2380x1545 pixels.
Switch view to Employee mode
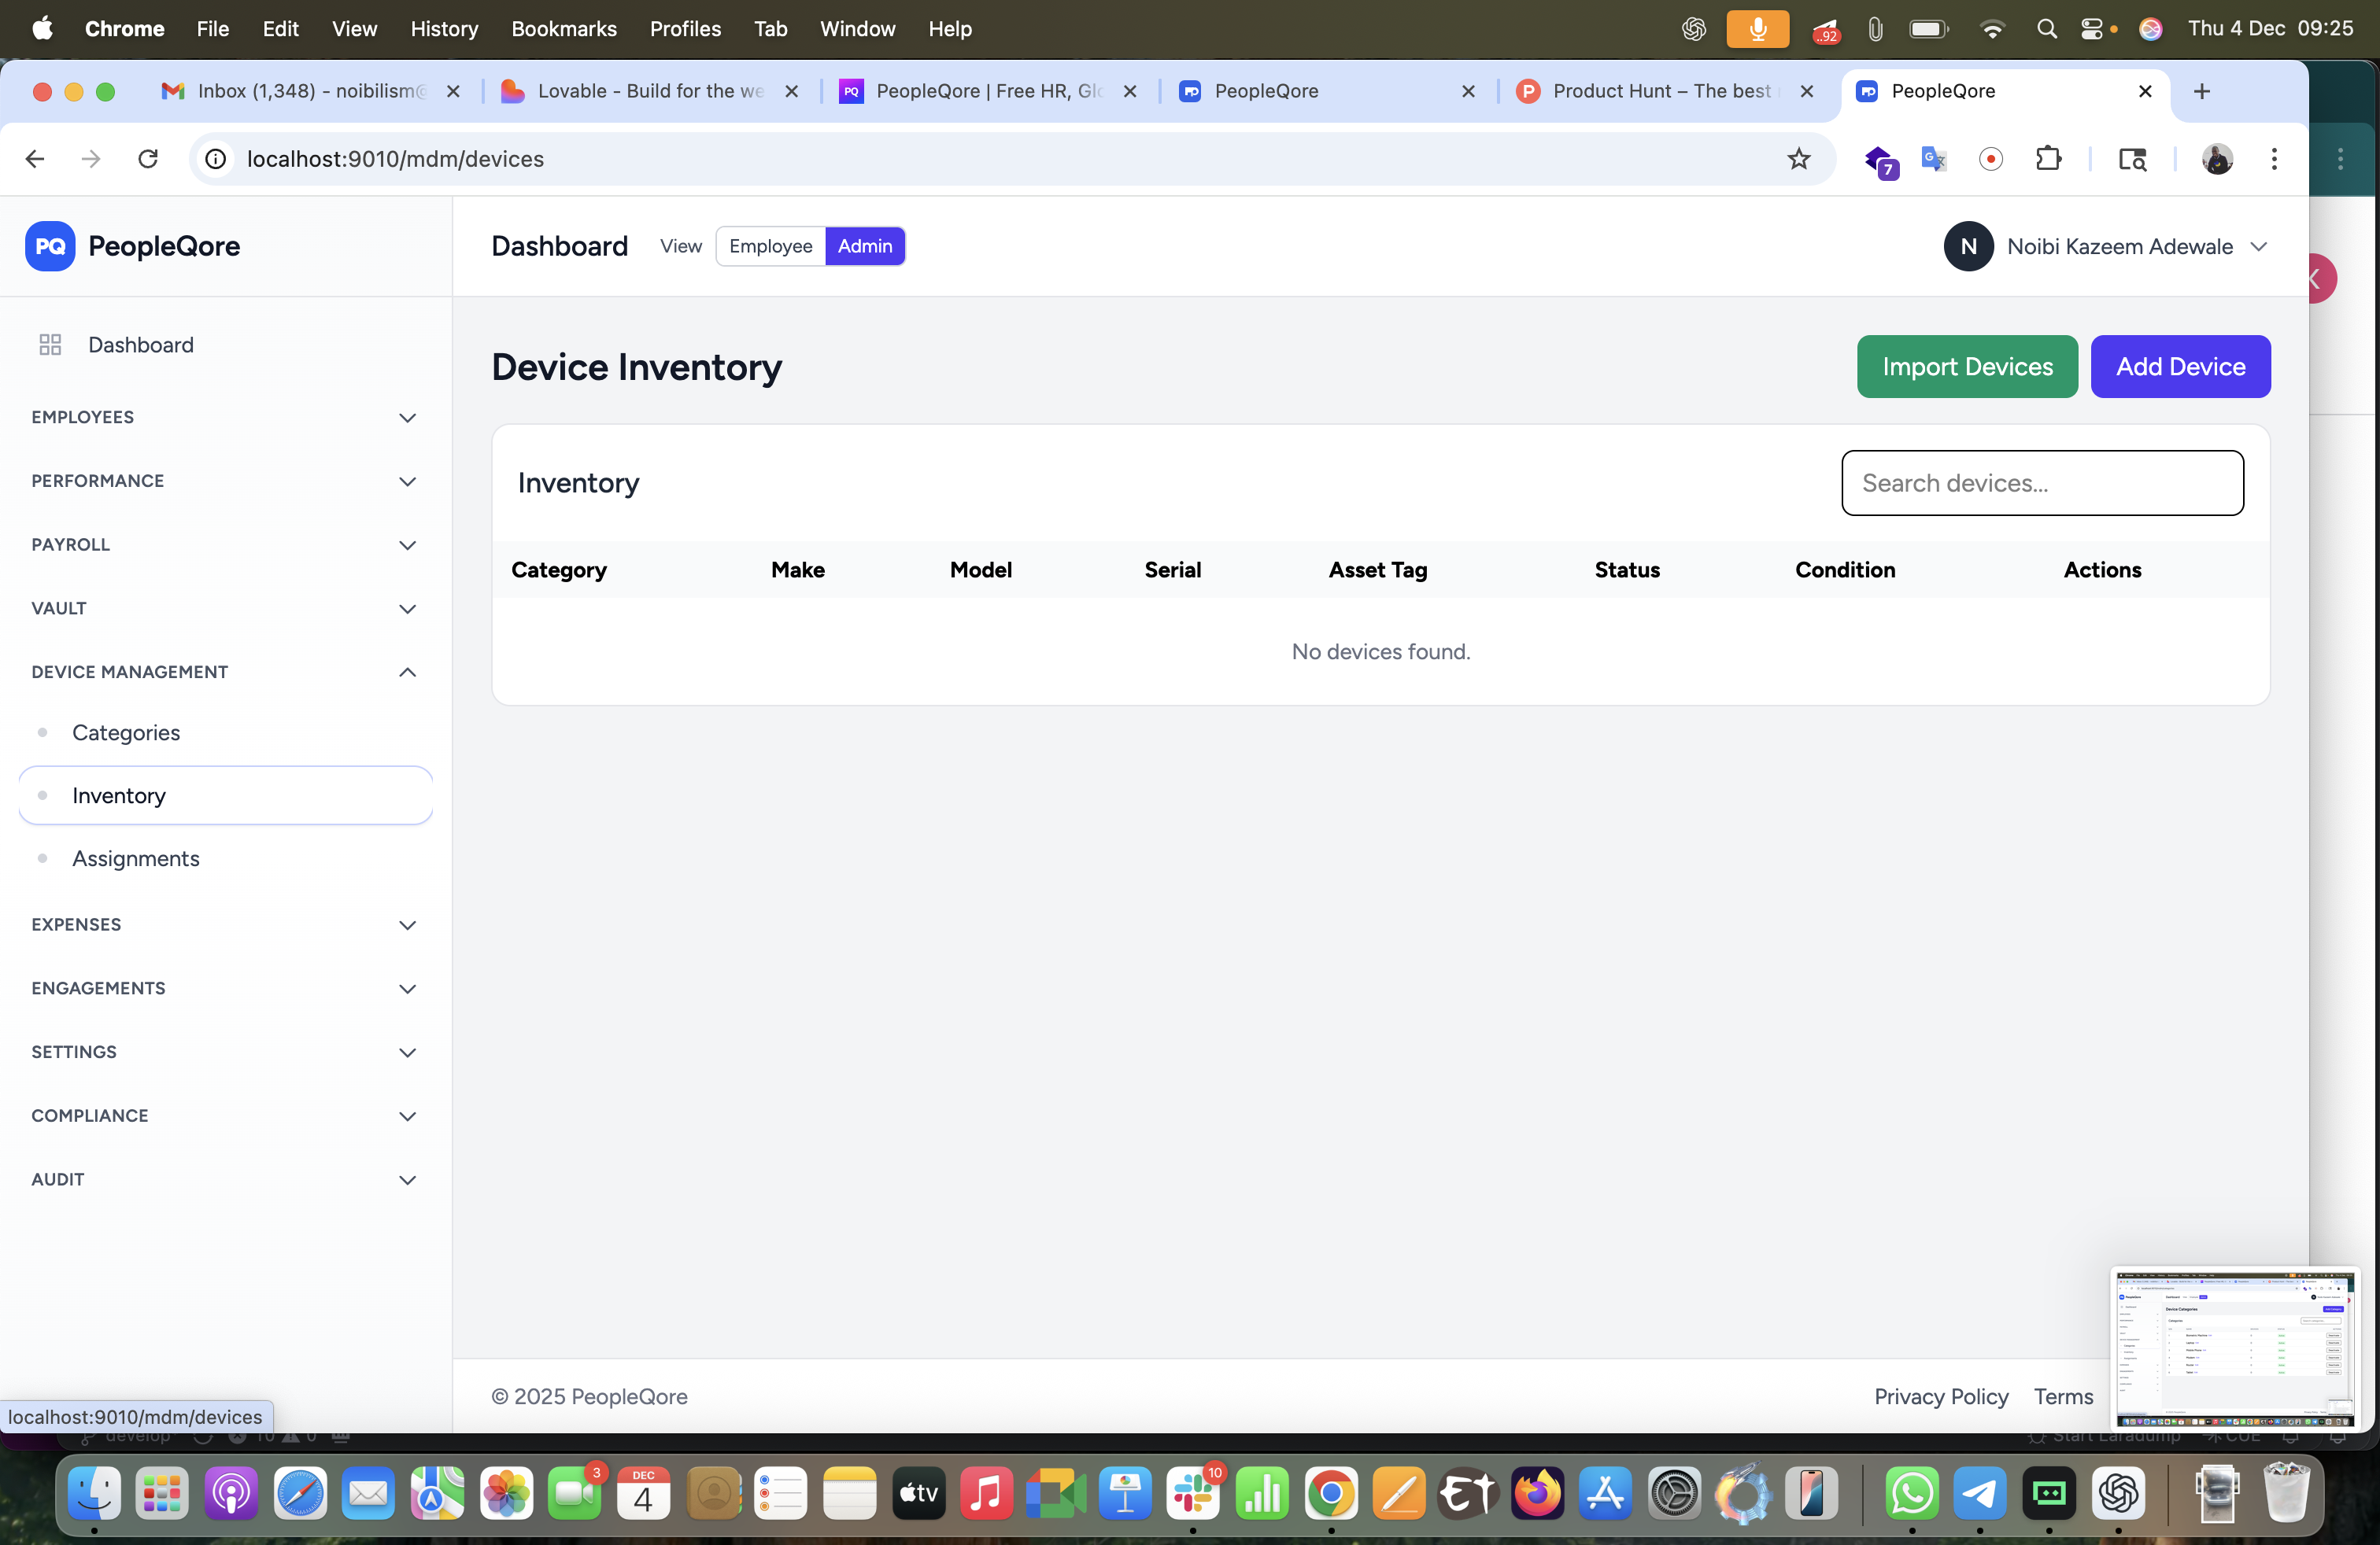click(770, 246)
